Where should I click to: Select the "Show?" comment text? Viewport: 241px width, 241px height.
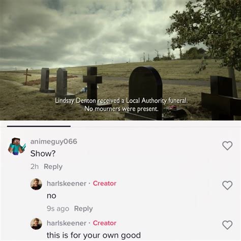43,154
